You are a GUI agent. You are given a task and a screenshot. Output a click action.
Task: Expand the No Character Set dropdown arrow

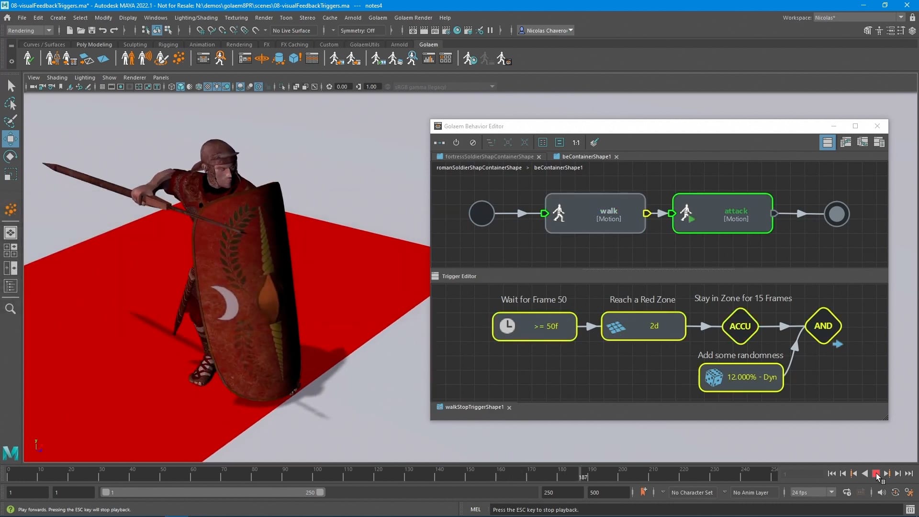663,492
